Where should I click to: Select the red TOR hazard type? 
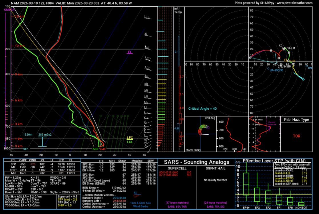tap(296, 136)
